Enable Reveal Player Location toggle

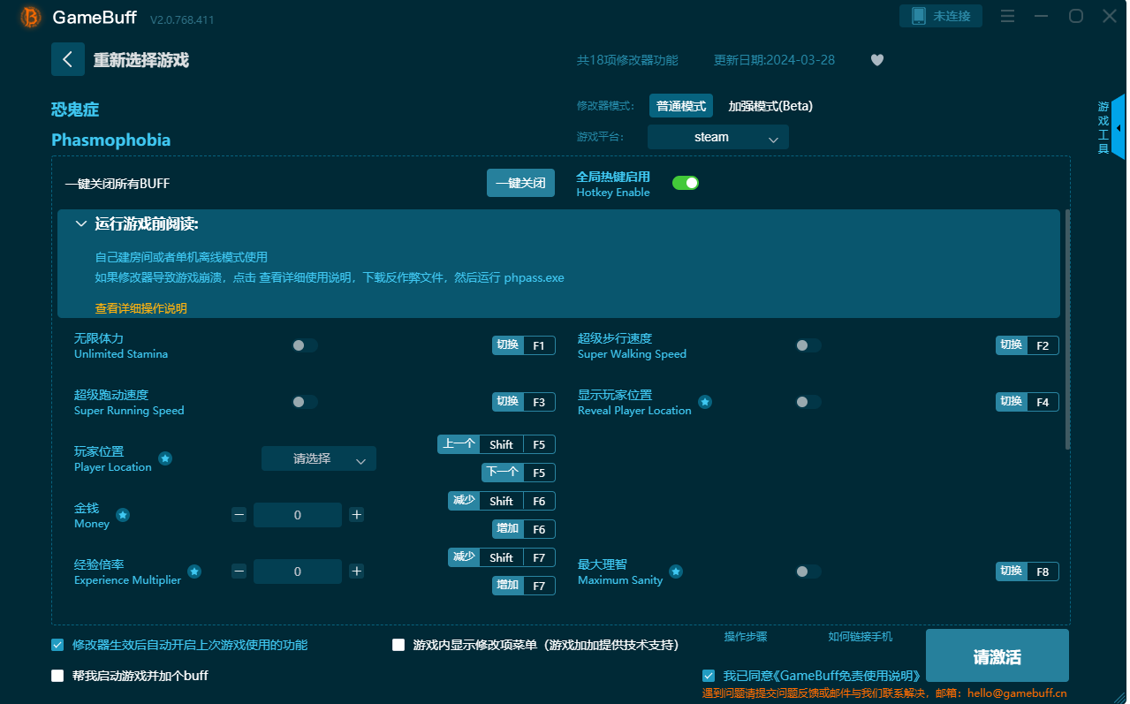pyautogui.click(x=808, y=402)
